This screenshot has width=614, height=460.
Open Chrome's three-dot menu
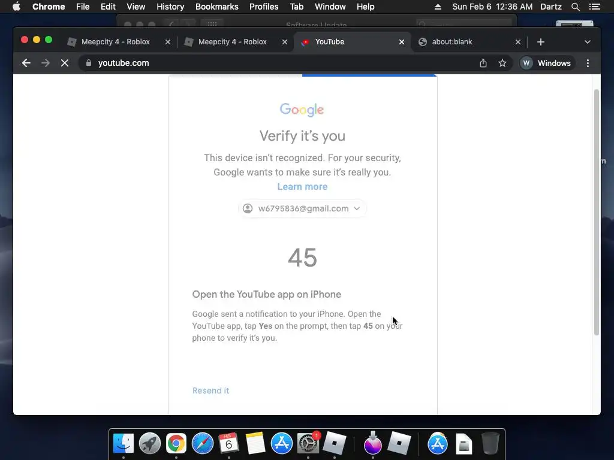click(588, 63)
